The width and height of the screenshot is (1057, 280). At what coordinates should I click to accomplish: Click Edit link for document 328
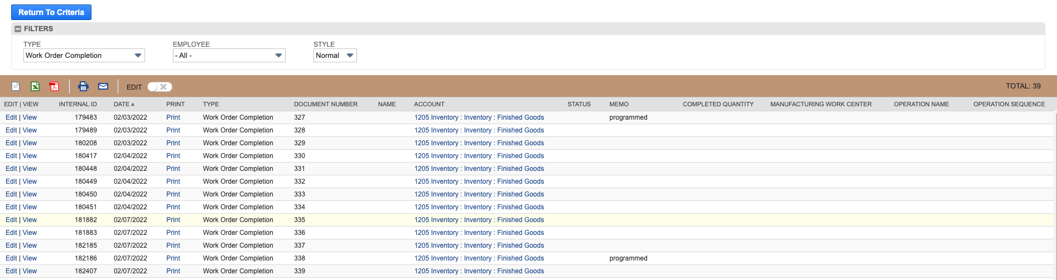11,130
